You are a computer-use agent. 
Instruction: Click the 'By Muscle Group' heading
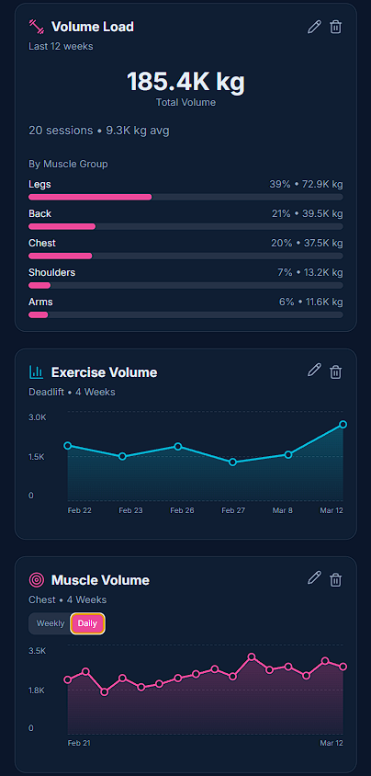point(68,164)
